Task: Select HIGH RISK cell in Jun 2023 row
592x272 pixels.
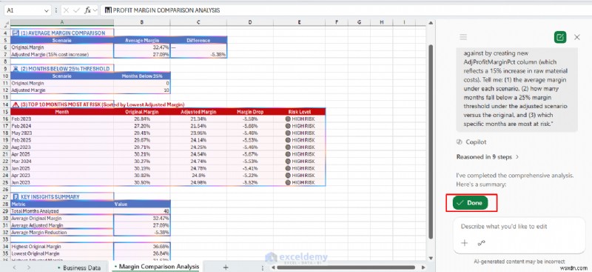Action: click(x=300, y=182)
